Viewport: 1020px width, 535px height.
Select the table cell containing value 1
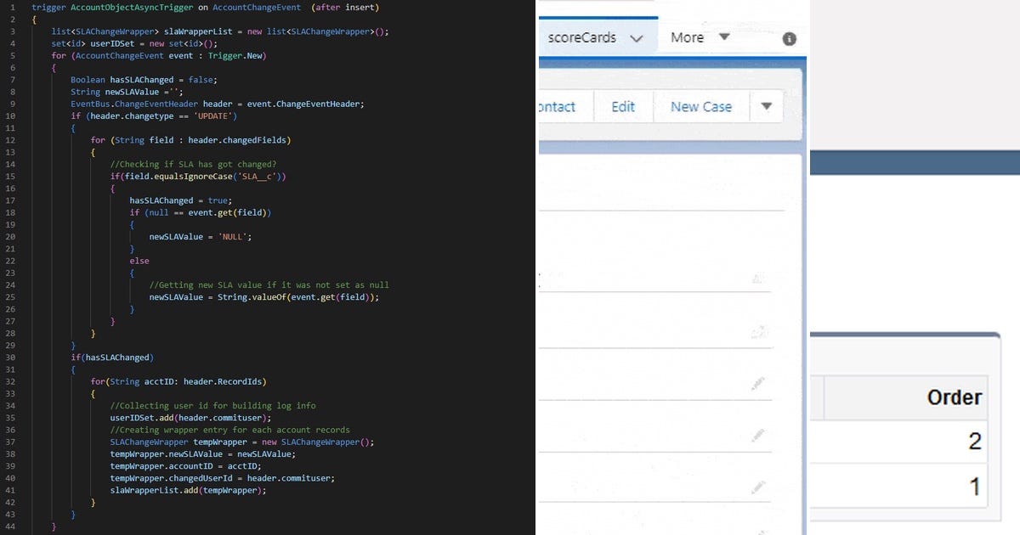click(x=974, y=485)
